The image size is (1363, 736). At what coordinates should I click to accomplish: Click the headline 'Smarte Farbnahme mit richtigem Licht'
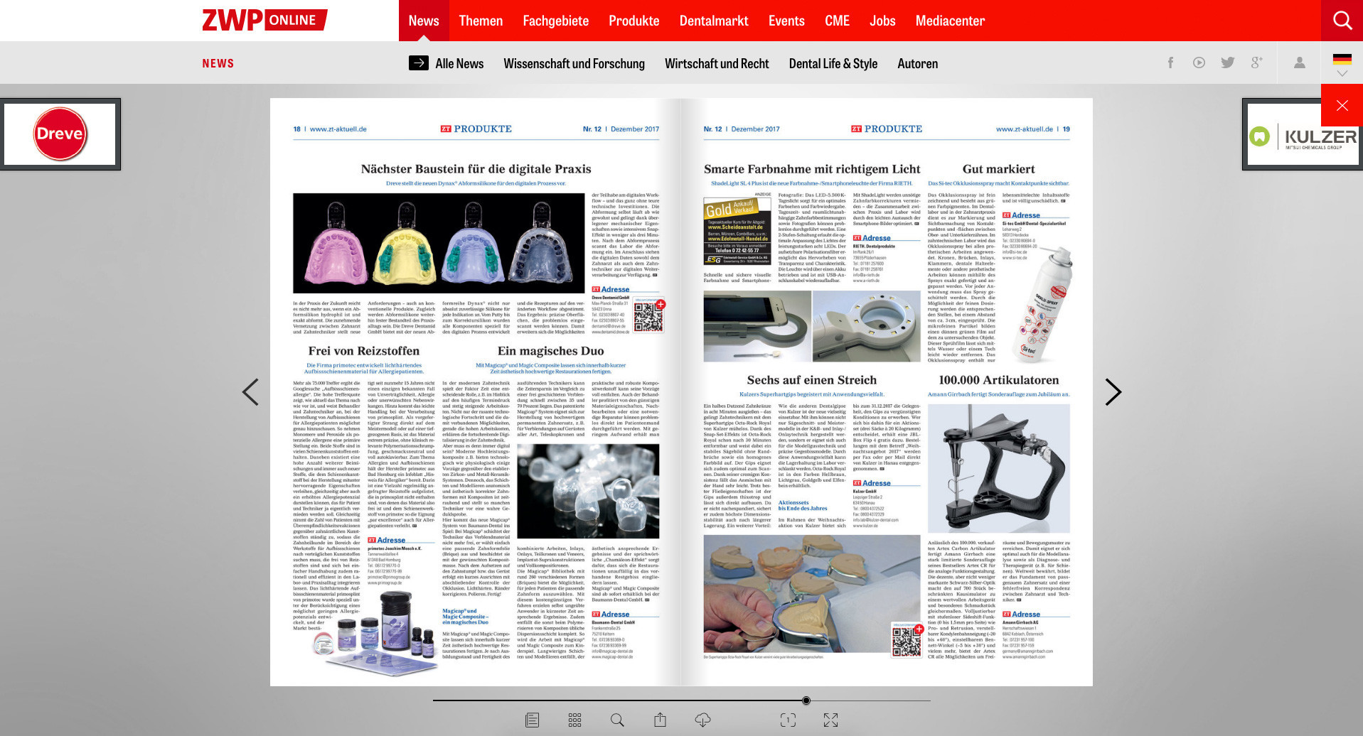[x=812, y=169]
